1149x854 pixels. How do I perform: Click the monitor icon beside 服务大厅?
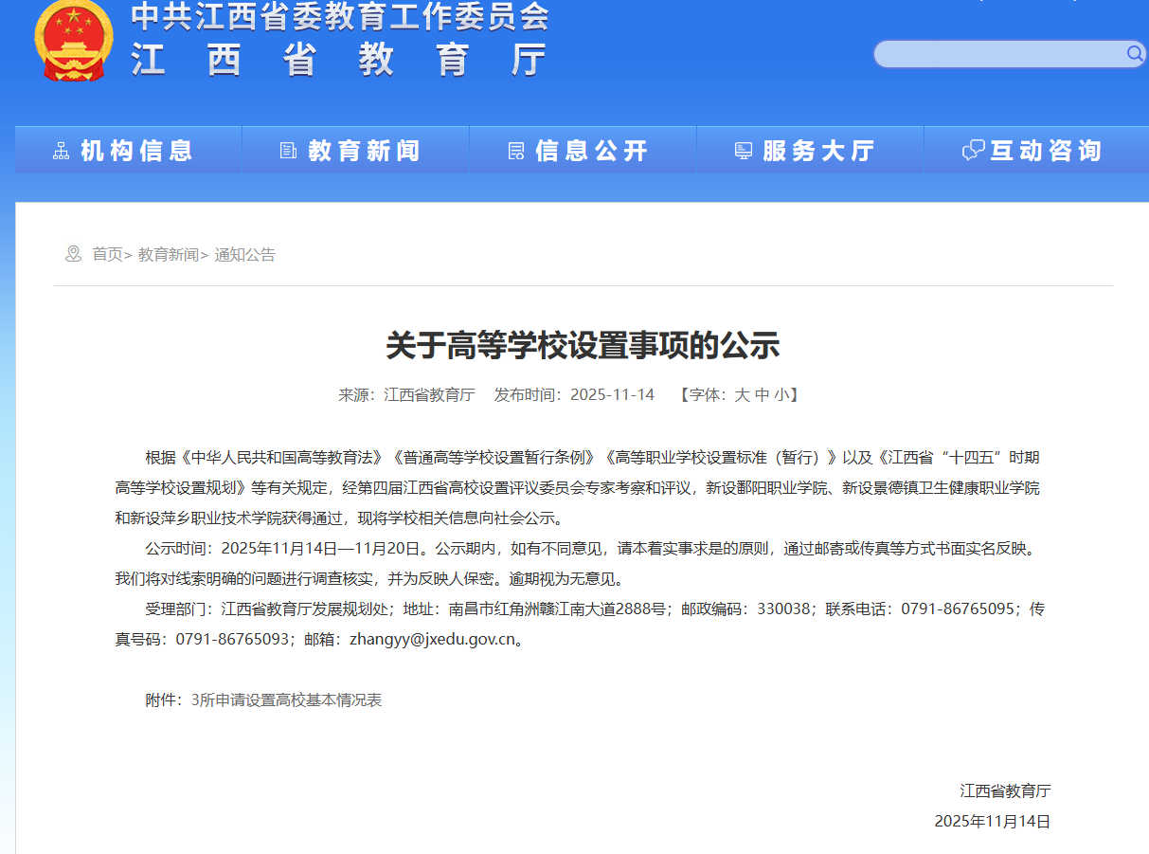(x=744, y=151)
